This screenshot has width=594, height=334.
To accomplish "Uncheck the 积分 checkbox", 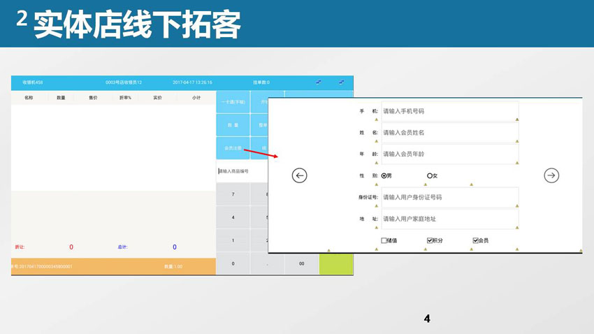I will pos(430,240).
